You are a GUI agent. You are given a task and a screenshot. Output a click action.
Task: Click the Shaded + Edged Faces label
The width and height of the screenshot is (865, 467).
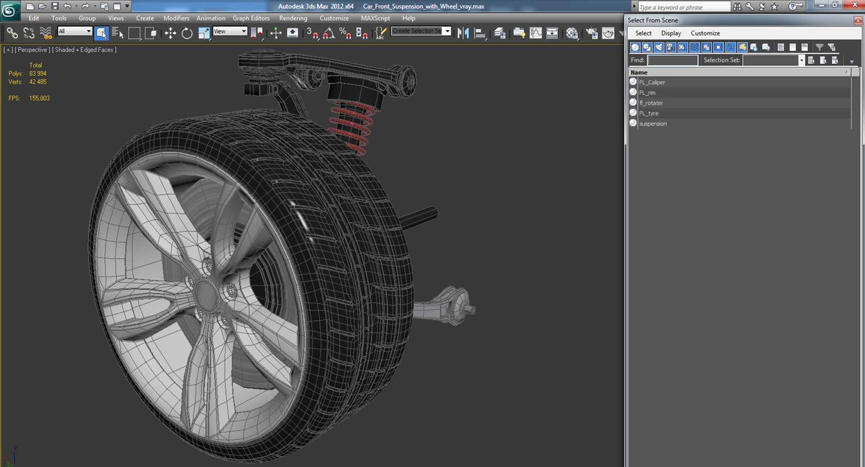pos(84,50)
